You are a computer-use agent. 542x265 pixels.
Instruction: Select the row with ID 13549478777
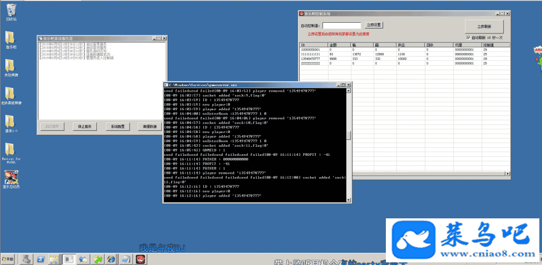(x=313, y=59)
